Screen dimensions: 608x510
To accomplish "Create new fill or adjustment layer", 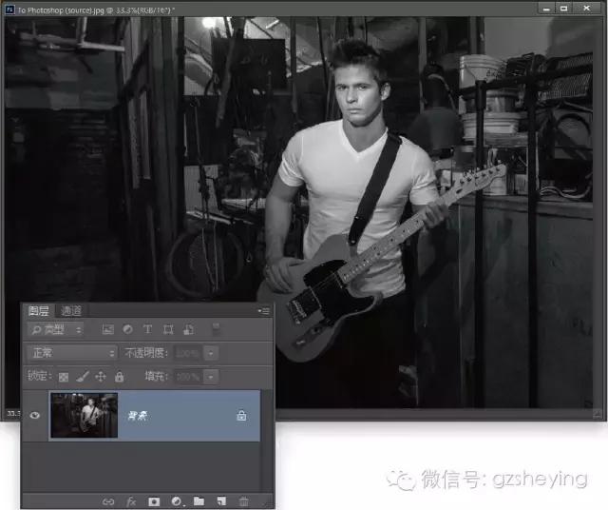I will point(177,501).
